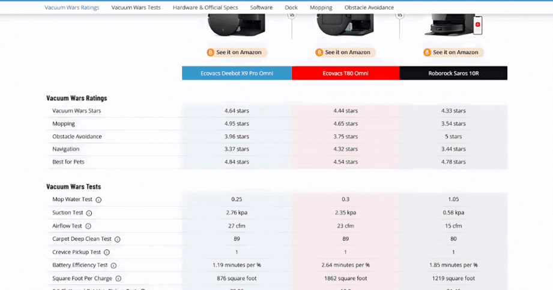This screenshot has width=553, height=290.
Task: Open the Vacuum Wars Ratings tab
Action: pos(72,8)
